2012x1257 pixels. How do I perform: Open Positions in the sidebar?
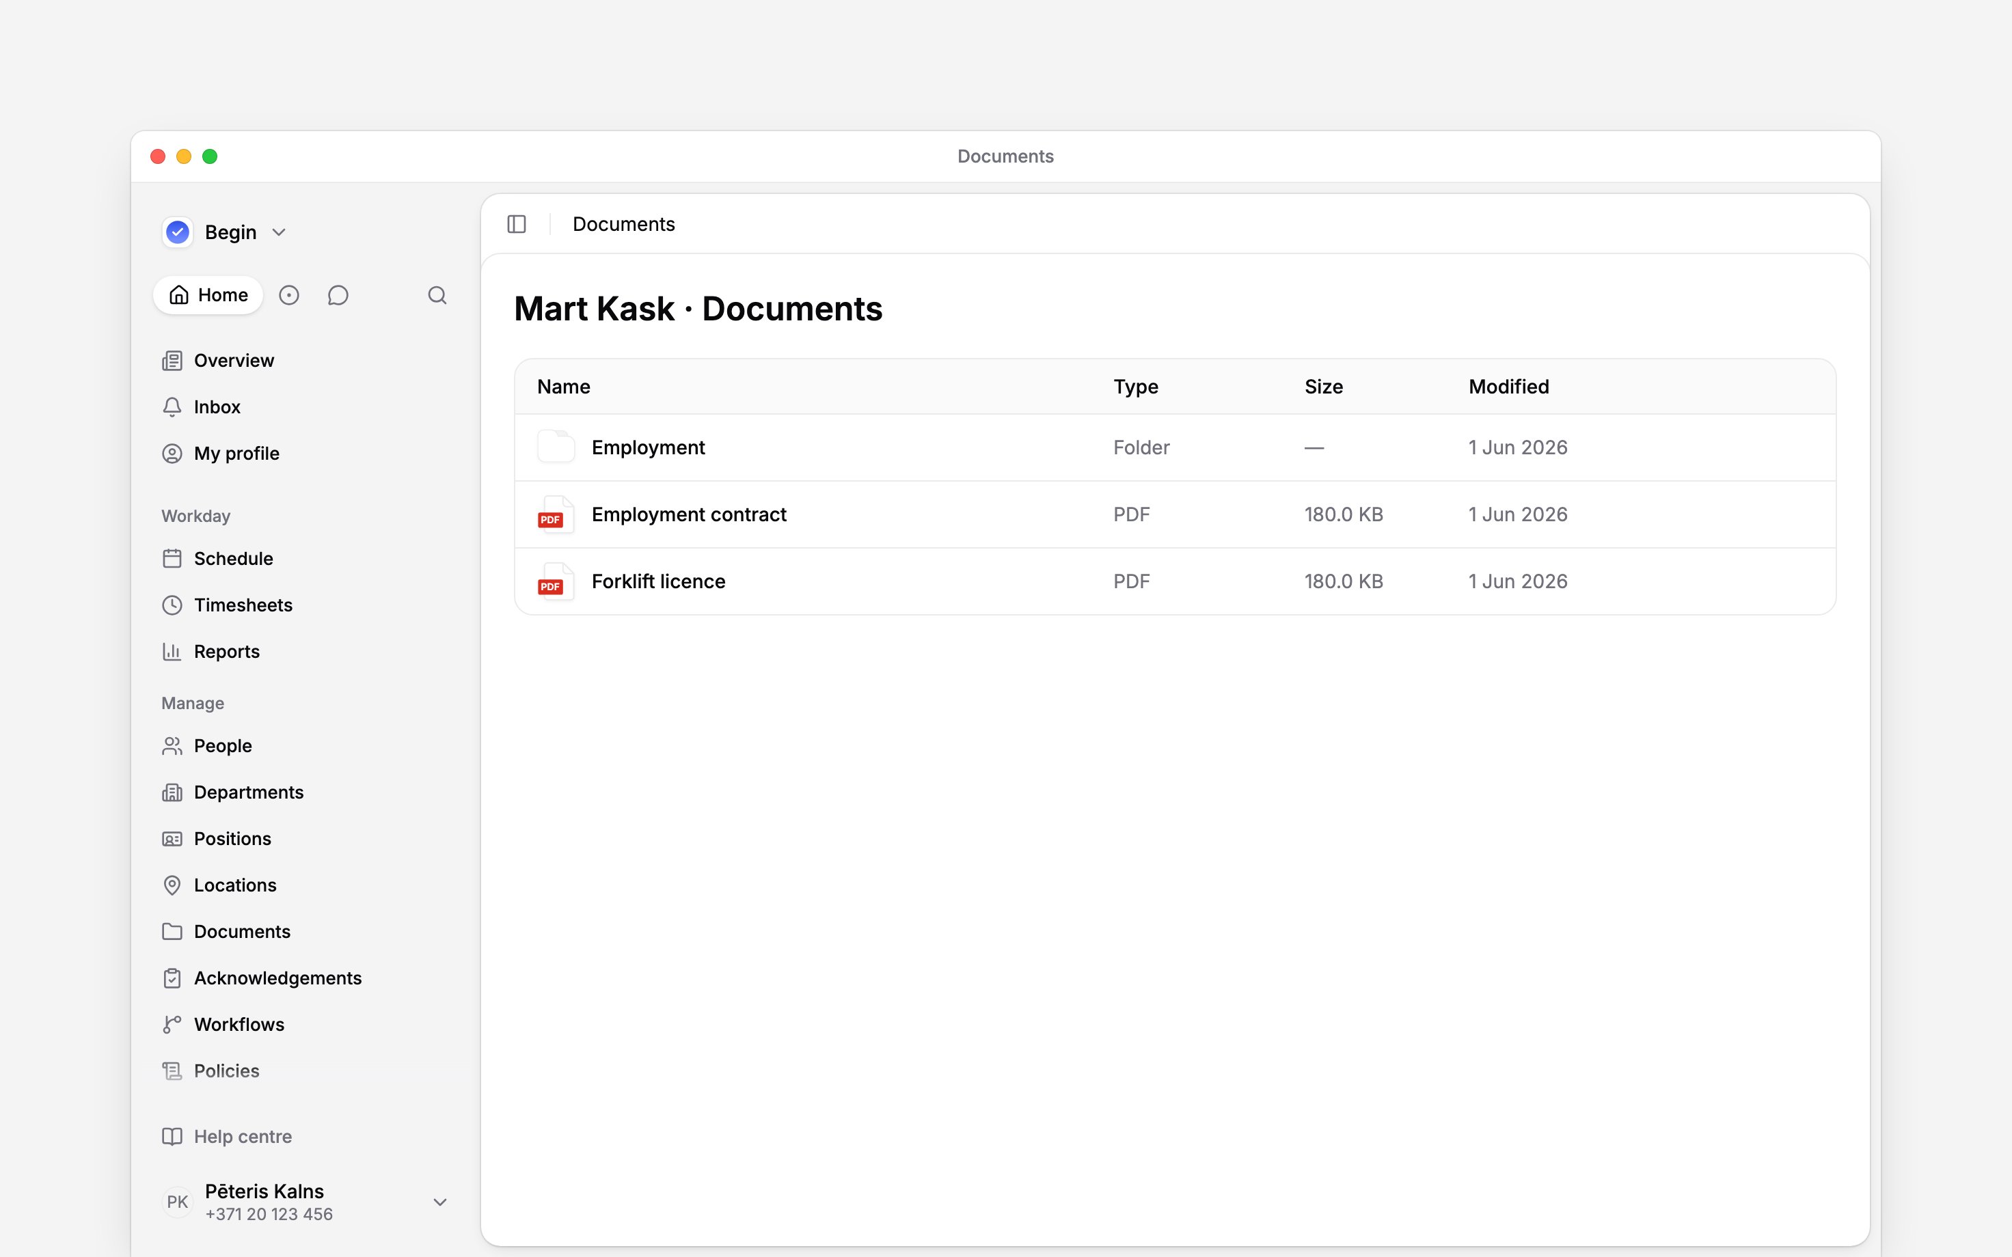[x=232, y=840]
